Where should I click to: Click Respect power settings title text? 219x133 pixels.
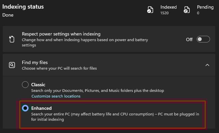point(61,34)
